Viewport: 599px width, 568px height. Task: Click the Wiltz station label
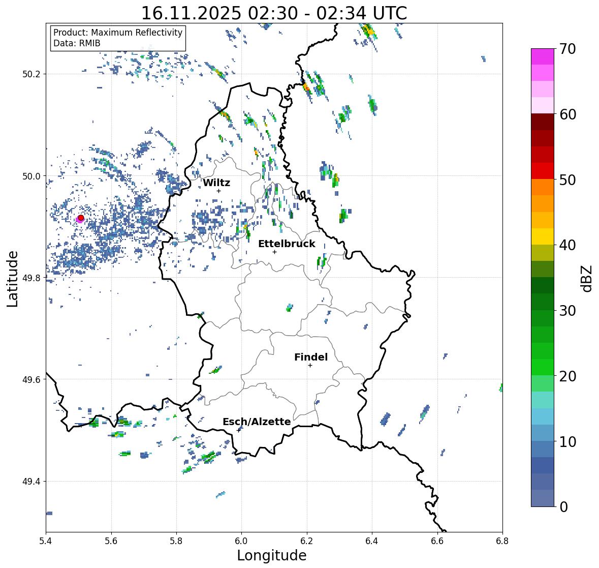pyautogui.click(x=216, y=183)
